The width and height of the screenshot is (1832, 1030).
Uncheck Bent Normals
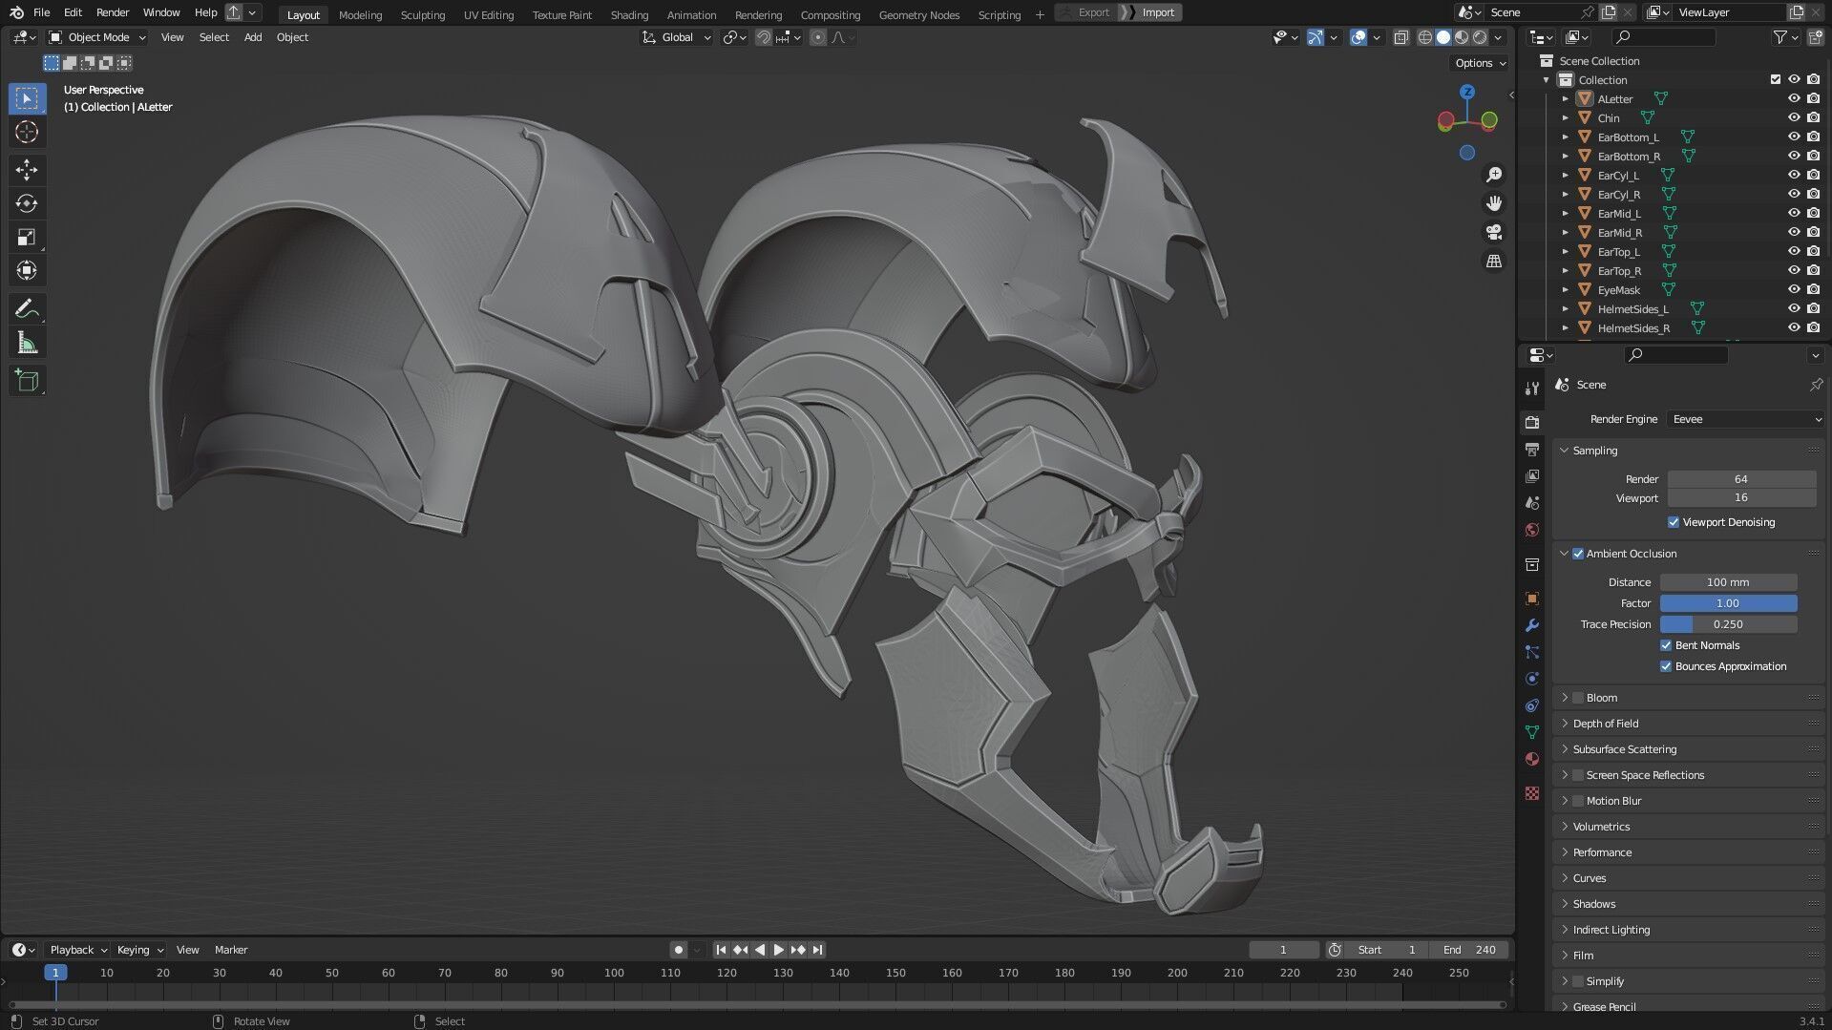[1666, 645]
